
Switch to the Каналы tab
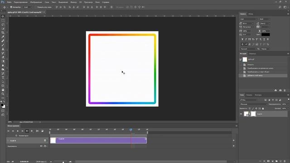coord(249,95)
